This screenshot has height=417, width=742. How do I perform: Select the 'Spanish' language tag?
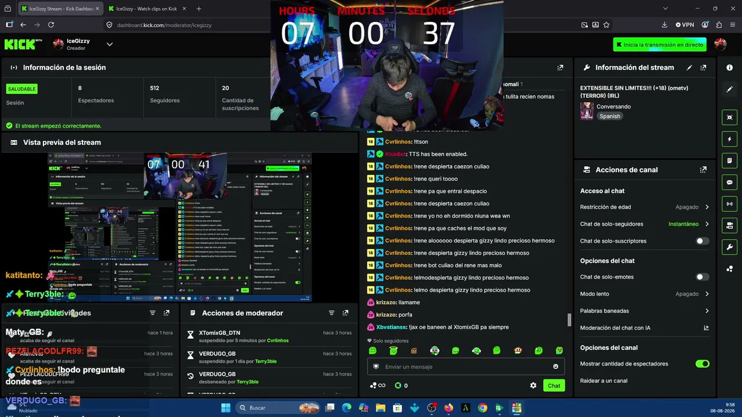click(610, 116)
